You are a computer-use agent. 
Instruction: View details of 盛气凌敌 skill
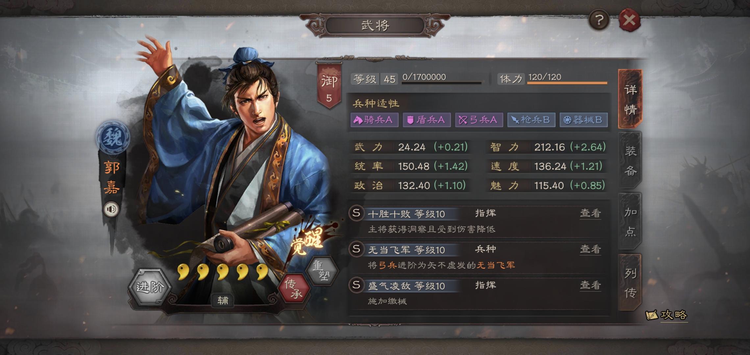coord(590,285)
